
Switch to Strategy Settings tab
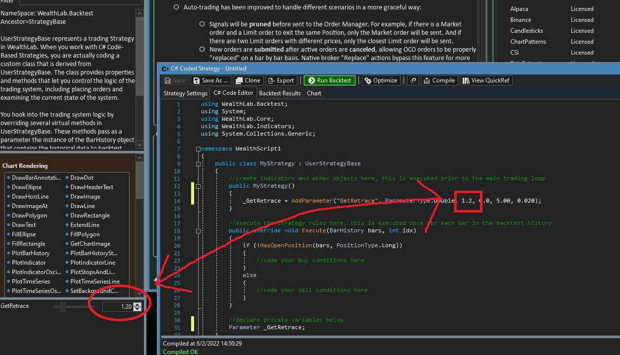pyautogui.click(x=186, y=93)
